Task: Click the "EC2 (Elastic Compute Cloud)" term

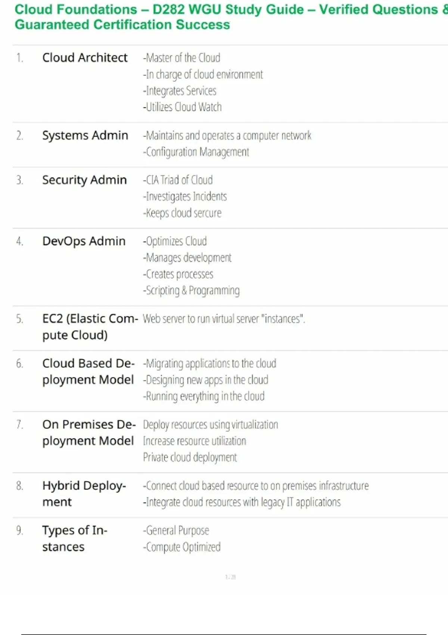Action: click(90, 327)
